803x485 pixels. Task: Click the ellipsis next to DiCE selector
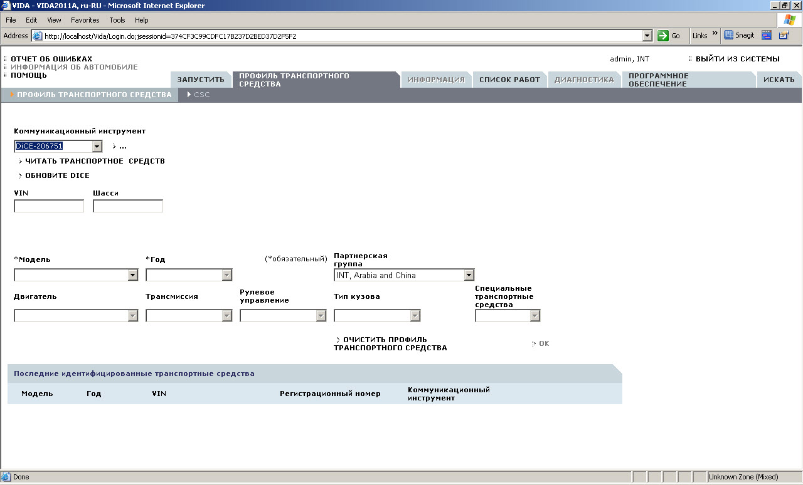[122, 147]
